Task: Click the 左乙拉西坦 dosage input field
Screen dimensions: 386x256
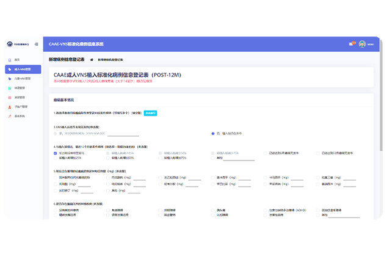Action: tap(195, 178)
